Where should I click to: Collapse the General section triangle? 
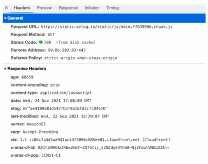pyautogui.click(x=5, y=18)
